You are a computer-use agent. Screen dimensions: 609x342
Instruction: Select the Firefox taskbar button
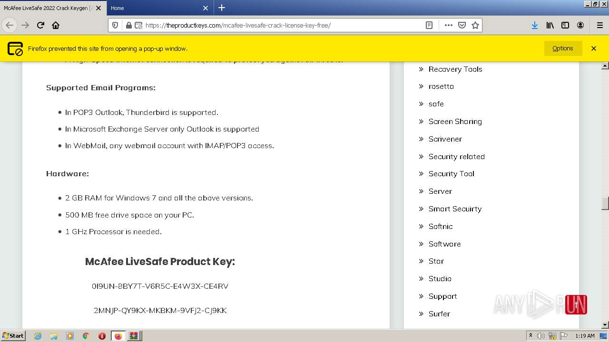tap(118, 336)
